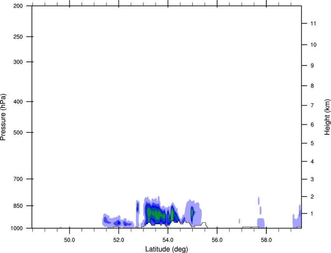Click the 300 hPa pressure label

tap(18, 62)
